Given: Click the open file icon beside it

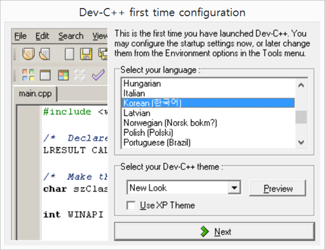Looking at the screenshot, I should (x=45, y=54).
